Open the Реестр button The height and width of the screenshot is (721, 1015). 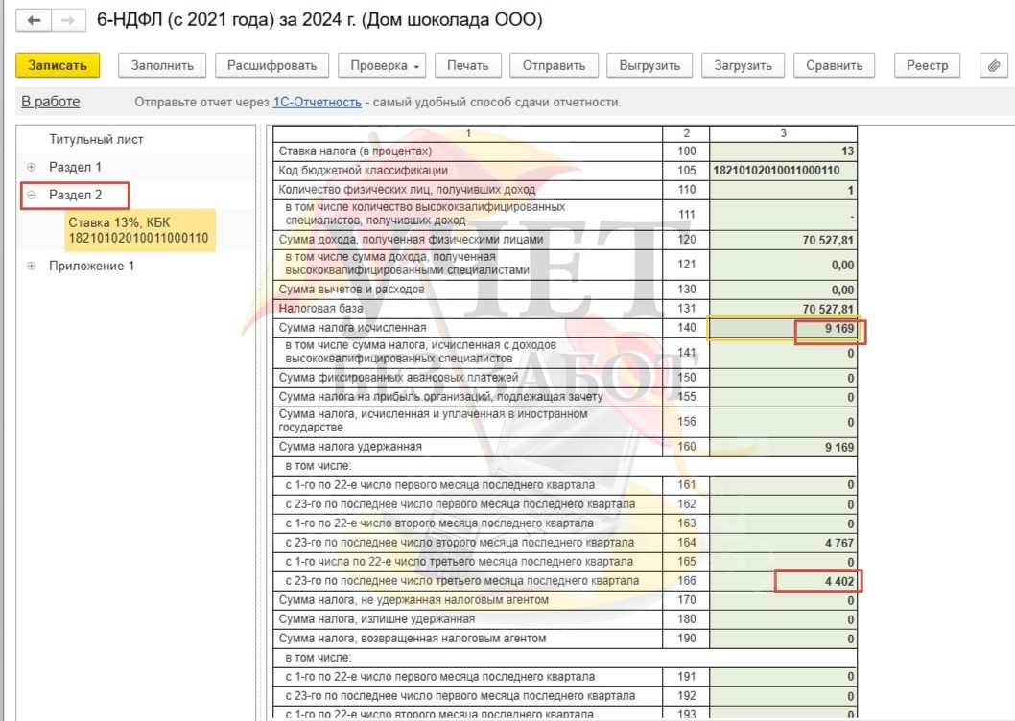point(927,65)
